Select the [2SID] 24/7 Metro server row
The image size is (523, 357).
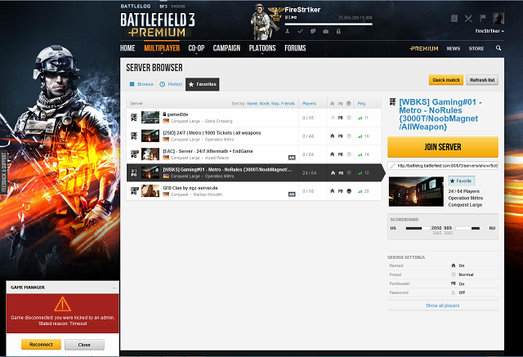click(x=254, y=136)
